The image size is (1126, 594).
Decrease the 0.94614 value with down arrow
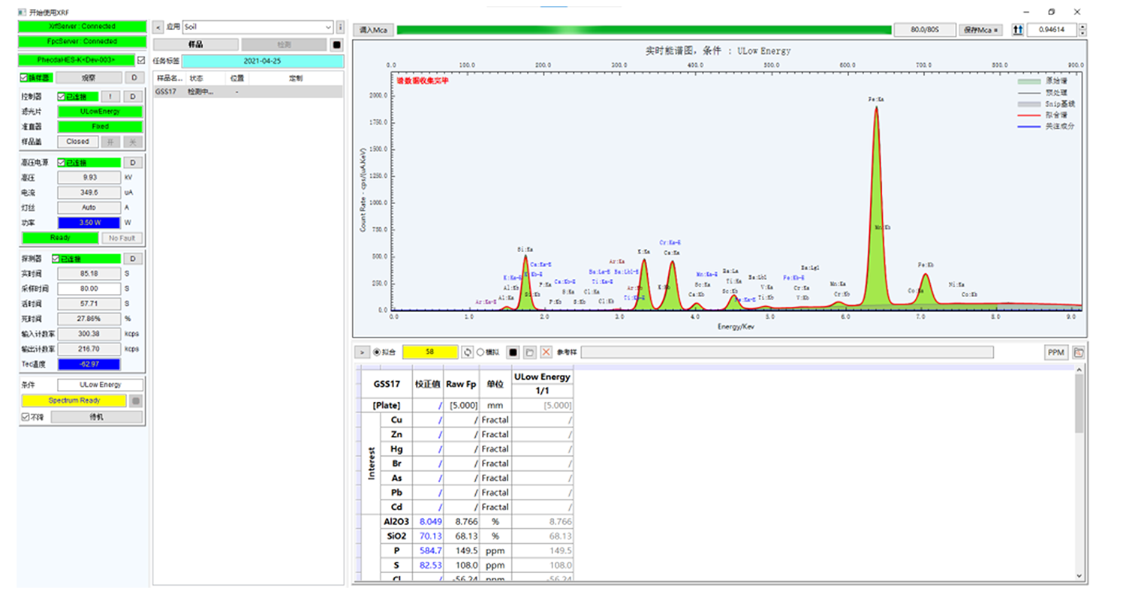click(x=1082, y=33)
